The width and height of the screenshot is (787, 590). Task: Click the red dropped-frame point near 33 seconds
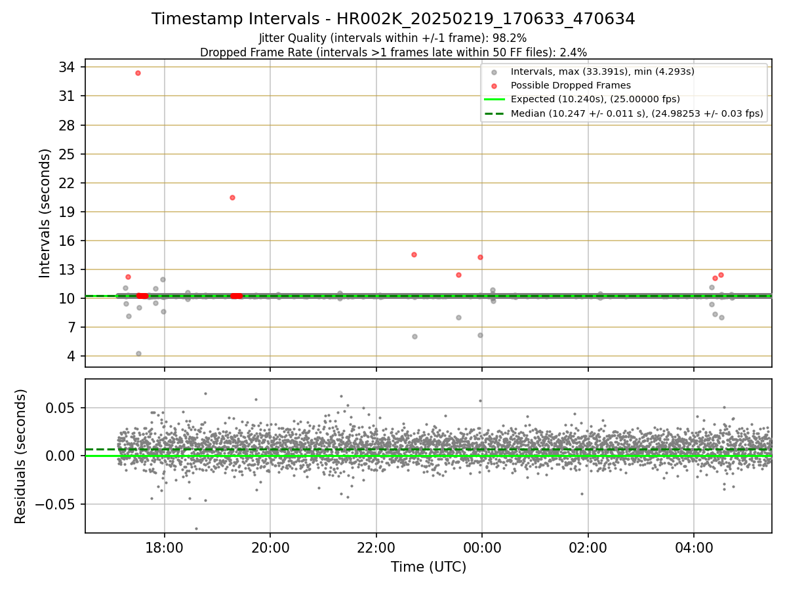pyautogui.click(x=138, y=73)
